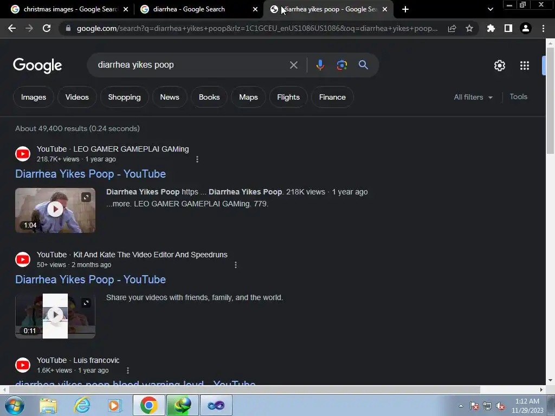
Task: Go back to the previous page
Action: pyautogui.click(x=12, y=29)
